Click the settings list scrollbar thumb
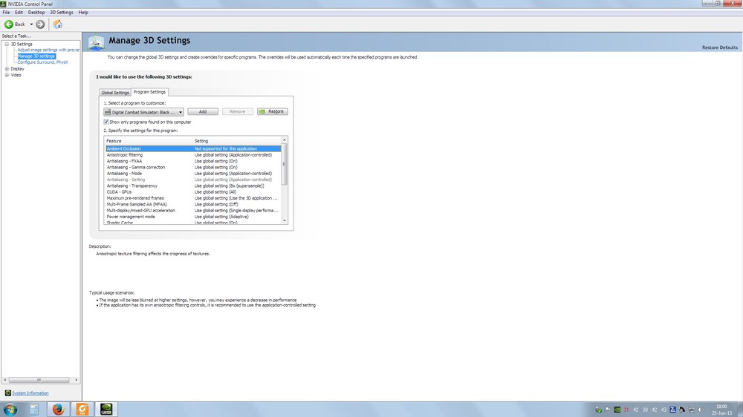 (x=285, y=164)
